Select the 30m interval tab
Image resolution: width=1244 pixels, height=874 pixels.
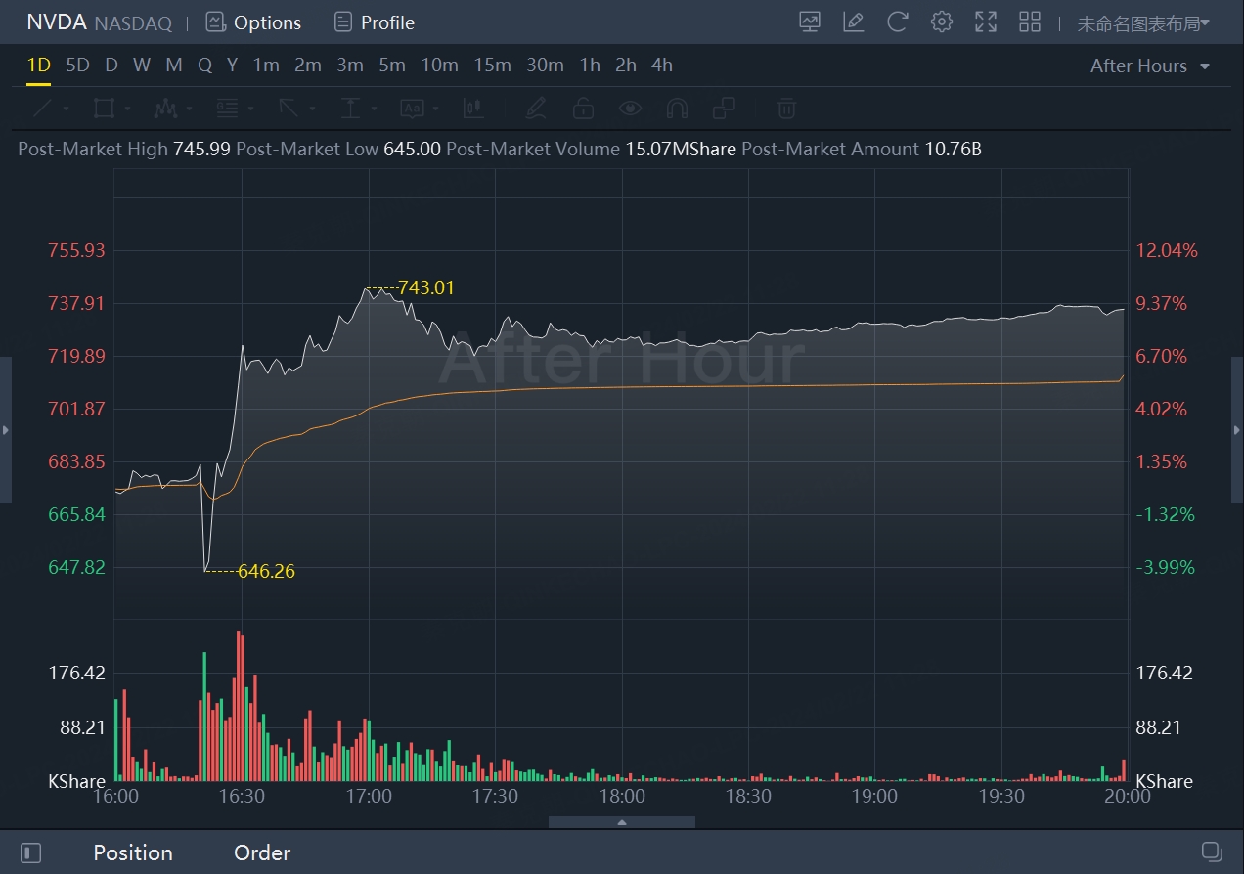pyautogui.click(x=545, y=65)
